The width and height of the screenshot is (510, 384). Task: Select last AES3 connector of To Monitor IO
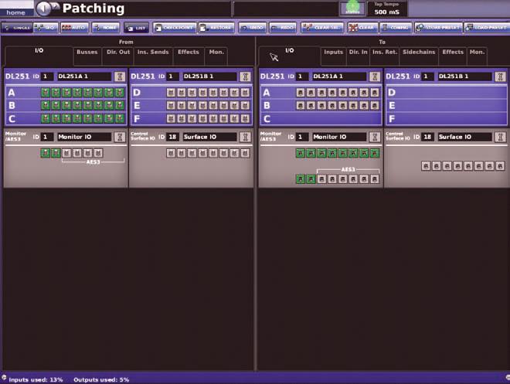click(x=375, y=178)
